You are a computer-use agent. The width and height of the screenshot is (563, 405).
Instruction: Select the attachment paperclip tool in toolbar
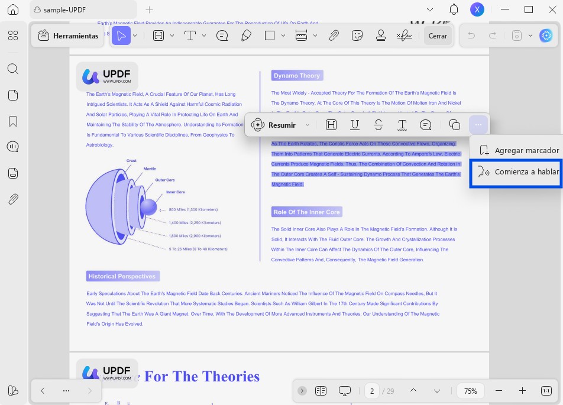(x=334, y=35)
